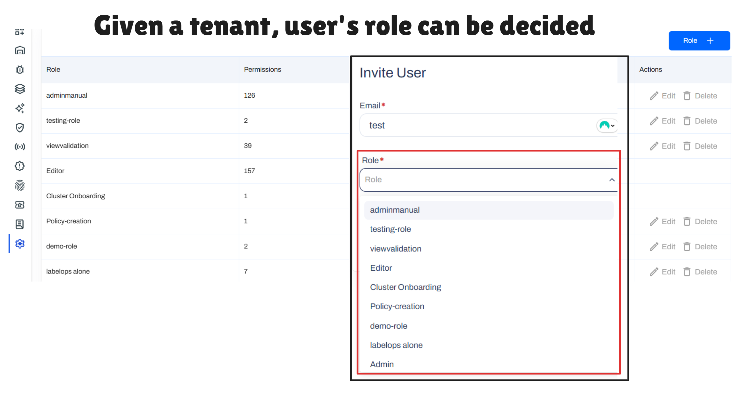Open the fingerprint sidebar icon
This screenshot has width=740, height=397.
click(20, 186)
